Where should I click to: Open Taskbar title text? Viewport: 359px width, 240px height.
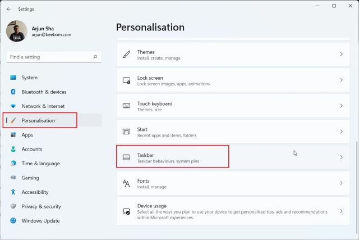pos(146,155)
